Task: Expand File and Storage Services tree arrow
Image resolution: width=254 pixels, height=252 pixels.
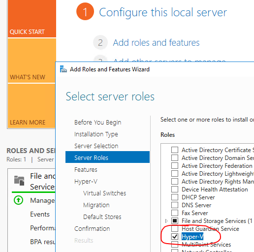Action: tap(166, 221)
